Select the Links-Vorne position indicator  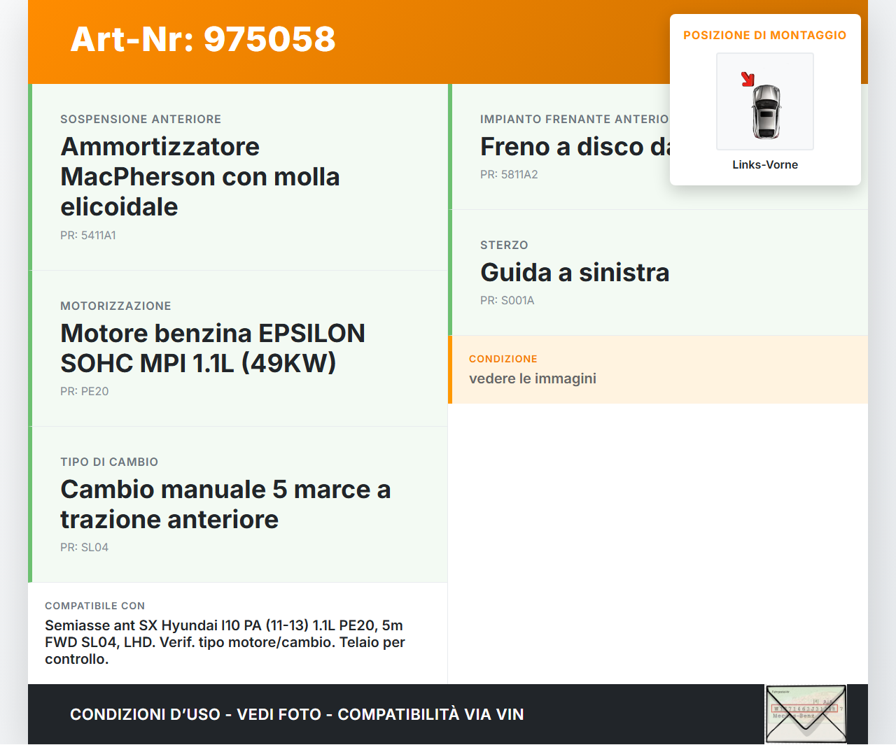(x=764, y=164)
